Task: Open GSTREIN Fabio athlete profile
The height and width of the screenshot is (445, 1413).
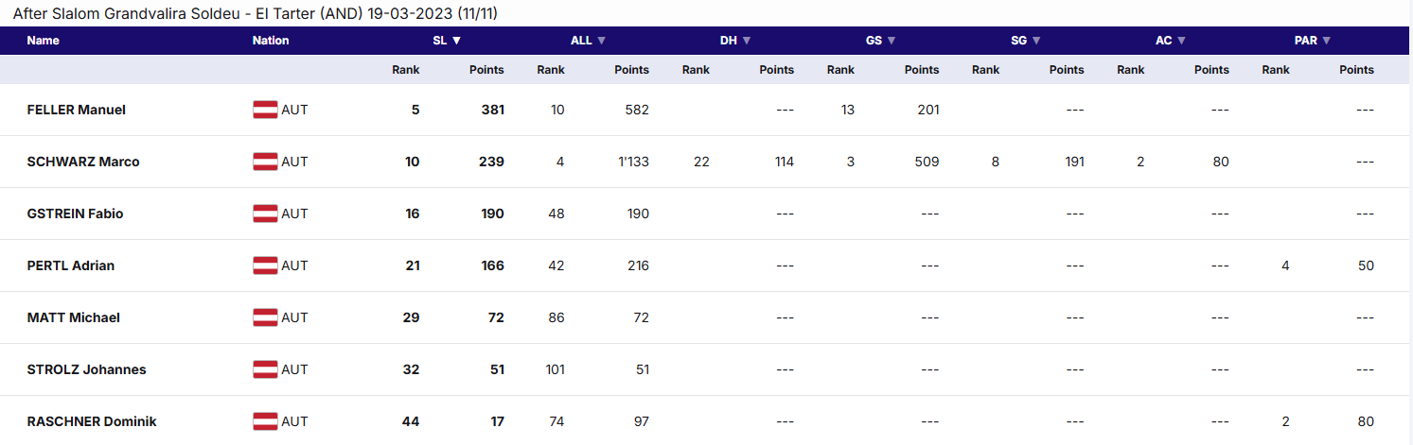Action: click(75, 214)
